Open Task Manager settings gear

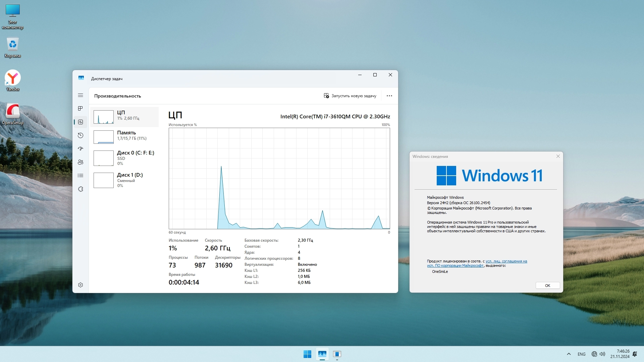click(80, 285)
